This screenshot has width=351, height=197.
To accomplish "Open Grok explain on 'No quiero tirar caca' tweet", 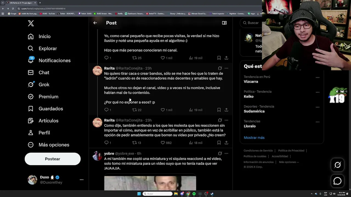I will [x=220, y=68].
